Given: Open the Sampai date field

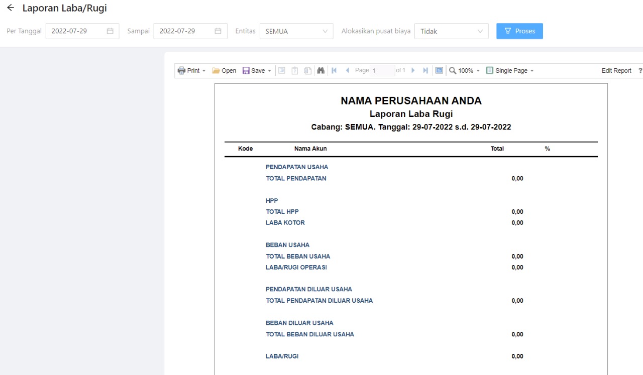Looking at the screenshot, I should click(190, 31).
